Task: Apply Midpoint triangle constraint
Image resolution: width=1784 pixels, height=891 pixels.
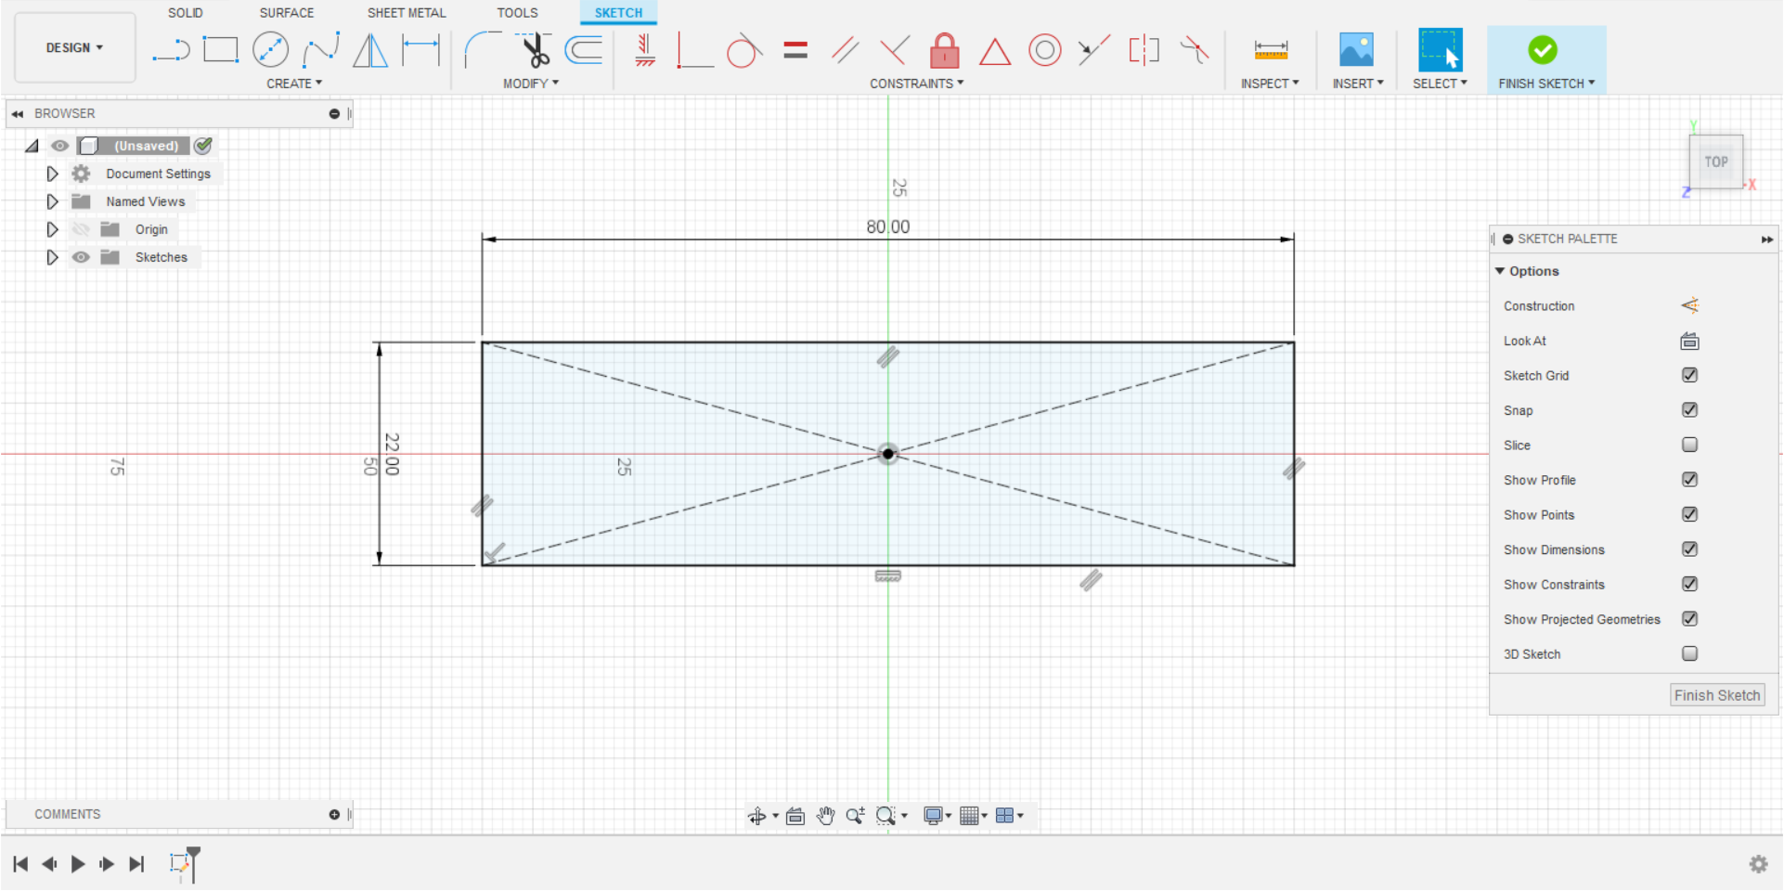Action: point(995,51)
